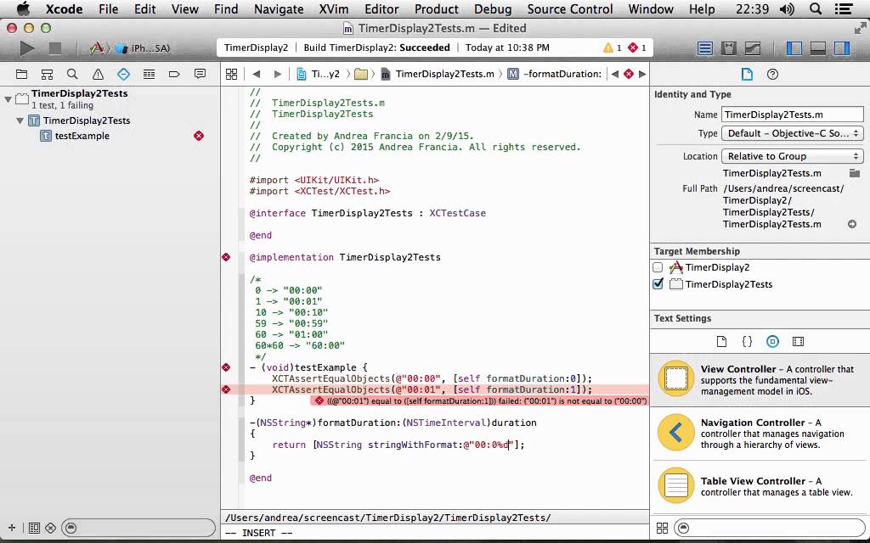The width and height of the screenshot is (870, 543).
Task: Open the TimerDisplay2Tests.m jump bar segment
Action: click(438, 74)
